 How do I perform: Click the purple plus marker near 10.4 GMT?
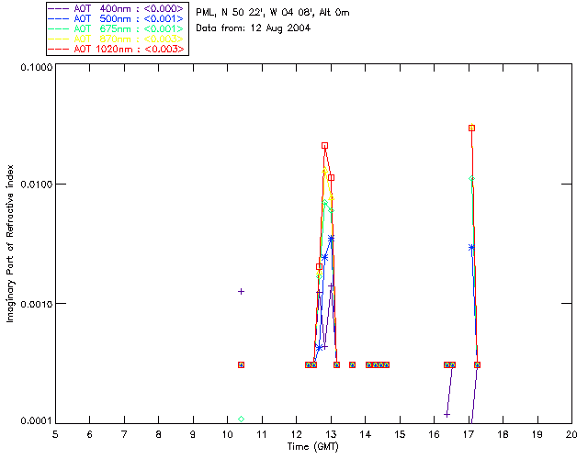[x=241, y=291]
